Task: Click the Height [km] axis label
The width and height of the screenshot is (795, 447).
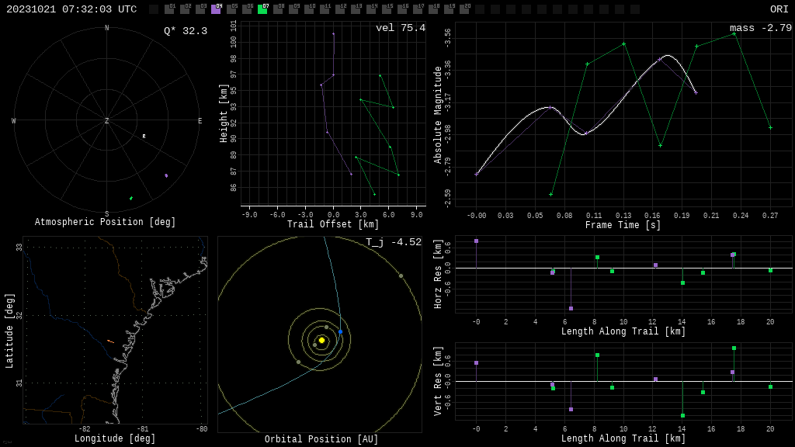Action: tap(224, 113)
